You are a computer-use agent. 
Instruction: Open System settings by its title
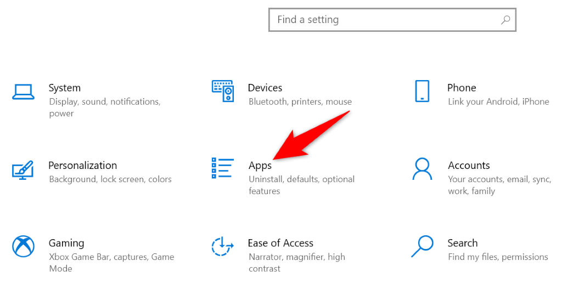(x=64, y=88)
